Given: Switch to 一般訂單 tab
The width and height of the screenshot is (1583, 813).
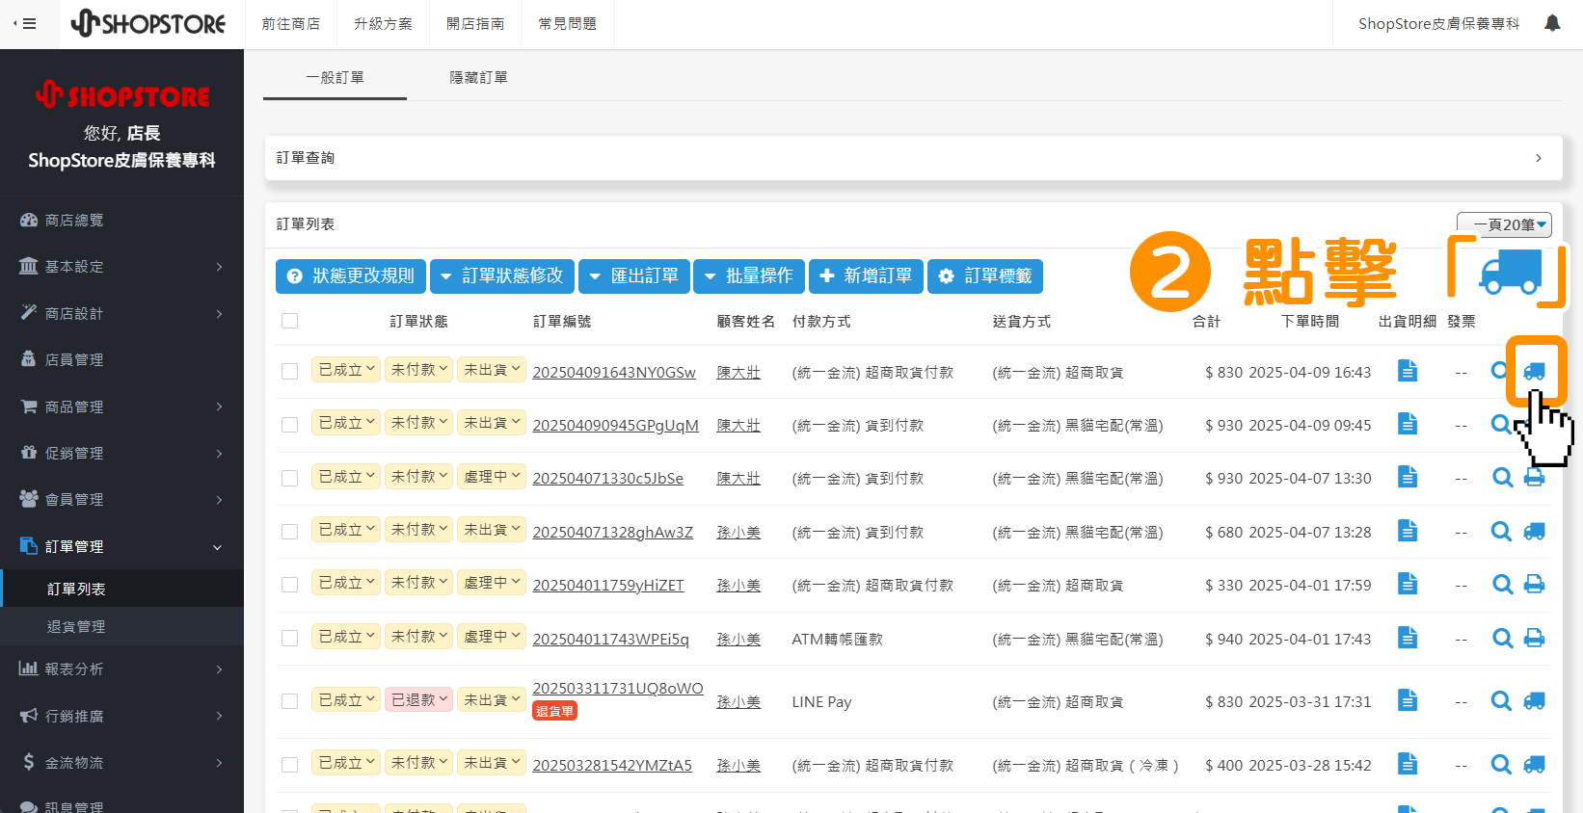Looking at the screenshot, I should pos(335,77).
